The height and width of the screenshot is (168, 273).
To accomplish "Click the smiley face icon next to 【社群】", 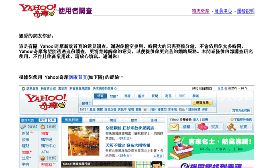I will pos(43,158).
